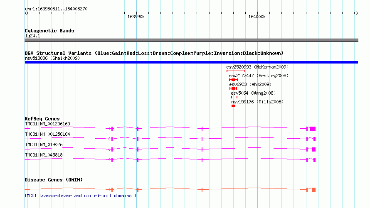Click the red esv2520993 loss glyph

[236, 71]
